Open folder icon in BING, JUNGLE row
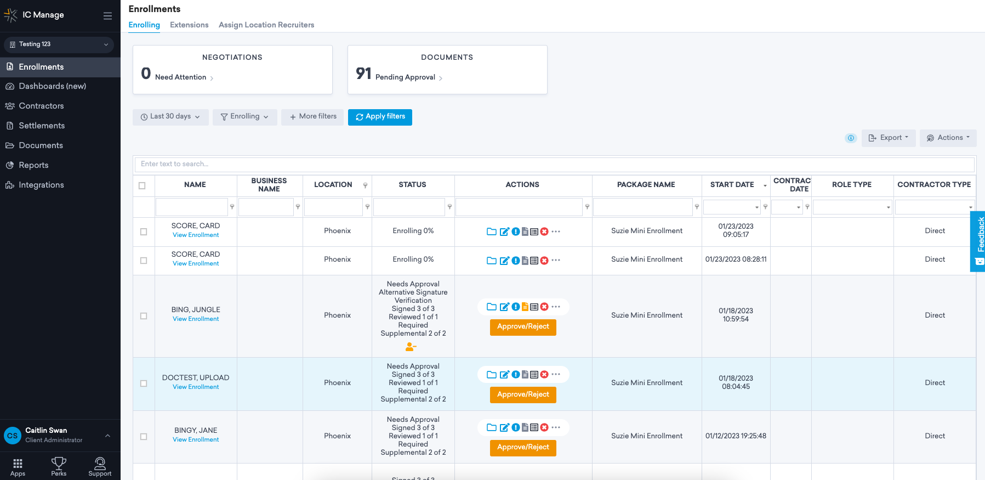The width and height of the screenshot is (985, 480). [x=492, y=307]
